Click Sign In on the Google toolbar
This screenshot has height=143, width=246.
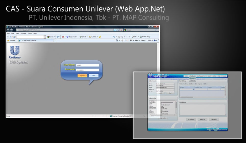pos(122,37)
